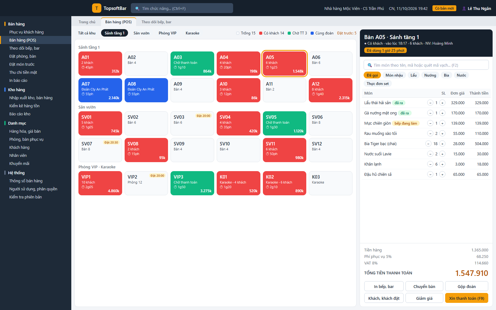Screen dimensions: 496x310
Task: Open table card VIP3 Chờ thanh toán
Action: tap(192, 183)
